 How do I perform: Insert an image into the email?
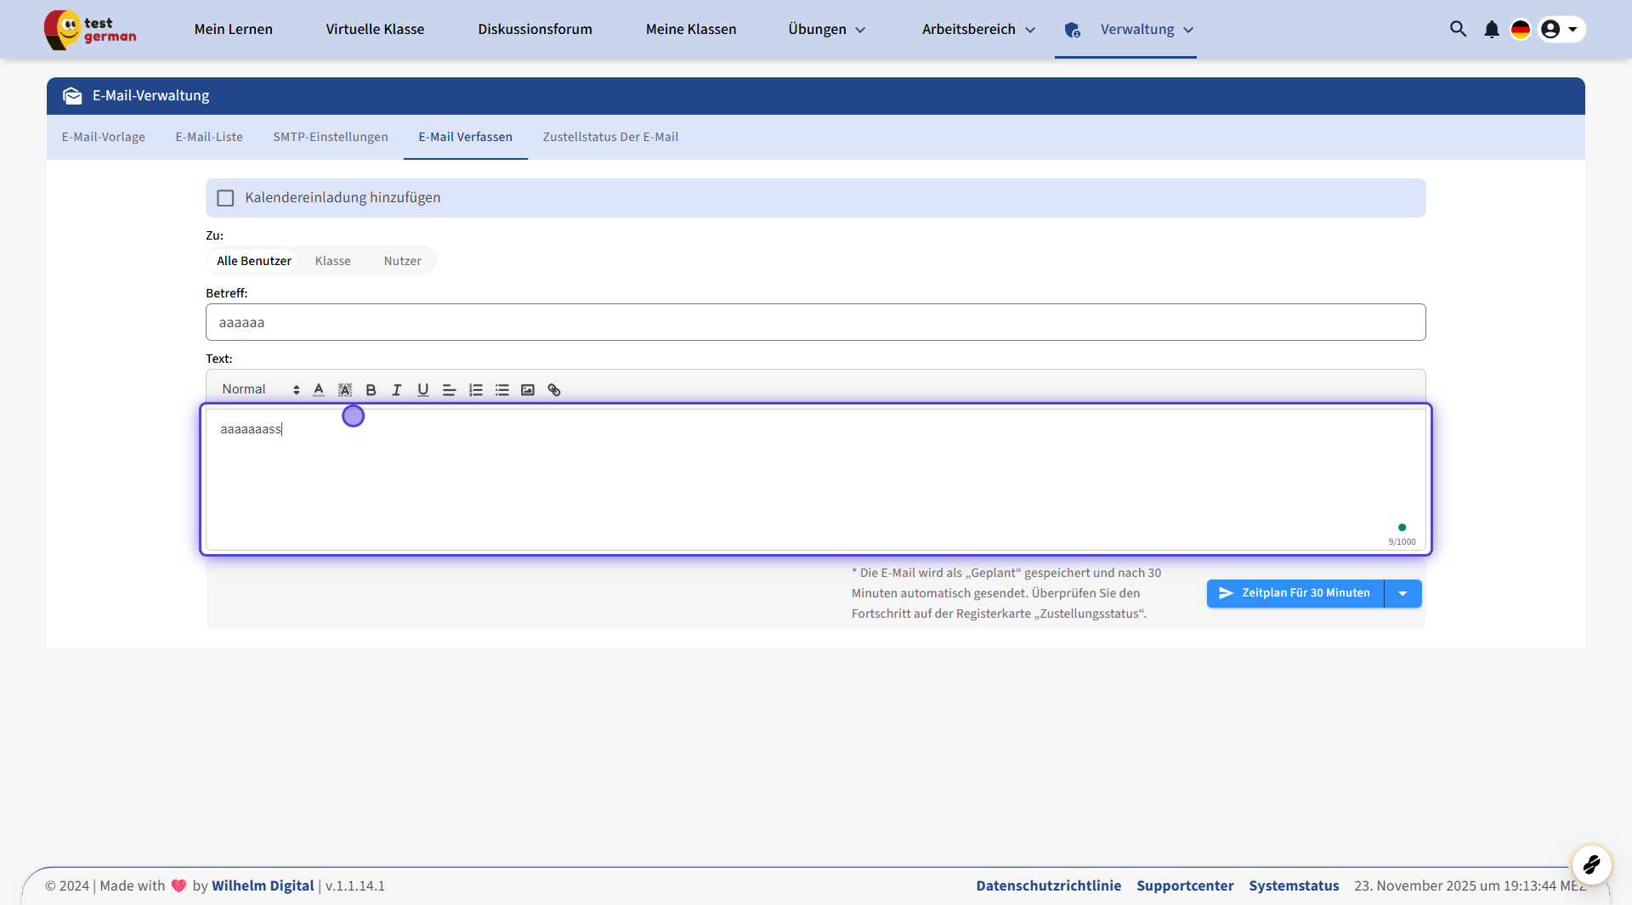click(x=528, y=390)
